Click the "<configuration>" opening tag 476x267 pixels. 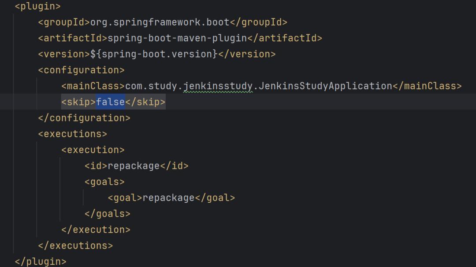(82, 69)
